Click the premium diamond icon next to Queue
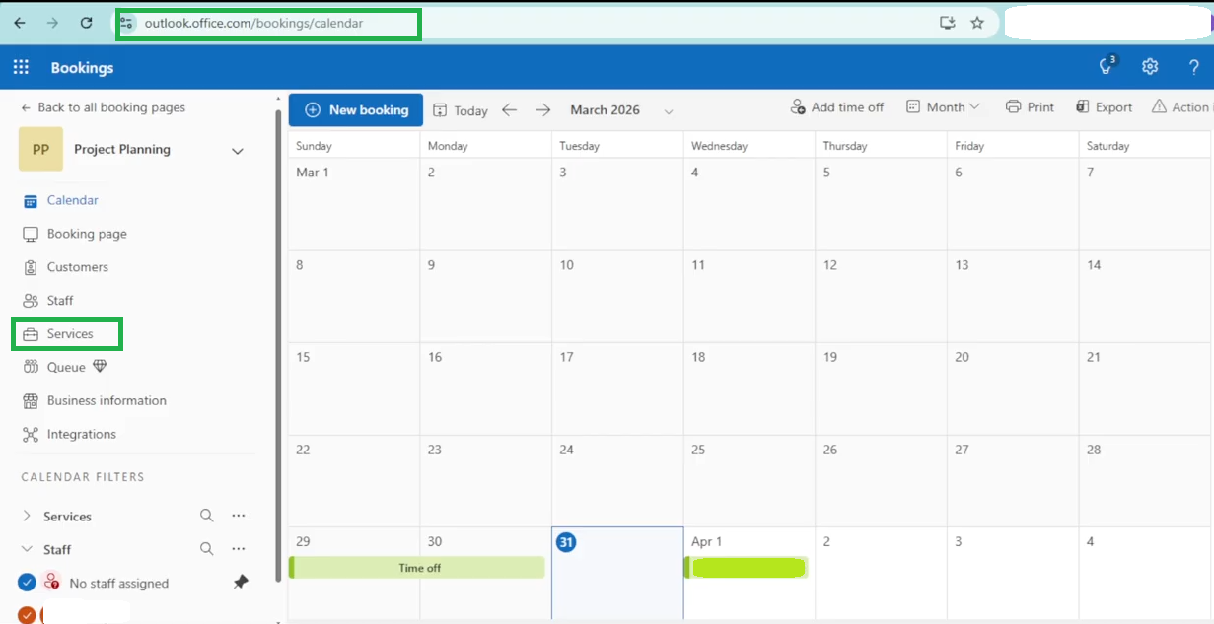The image size is (1214, 624). point(100,367)
